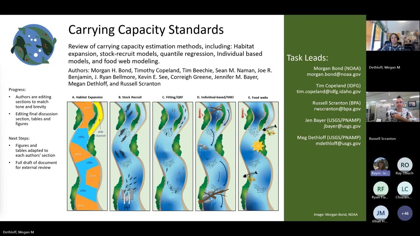Viewport: 420px width, 236px height.
Task: Click the Russell Scranton name label under the video
Action: pos(382,139)
